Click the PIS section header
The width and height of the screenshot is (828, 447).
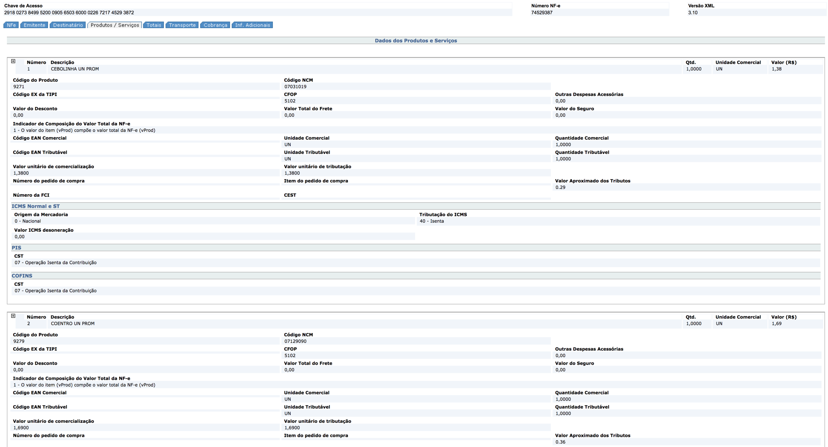point(17,248)
